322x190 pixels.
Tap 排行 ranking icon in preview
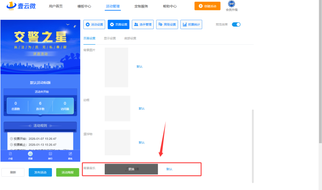50,155
